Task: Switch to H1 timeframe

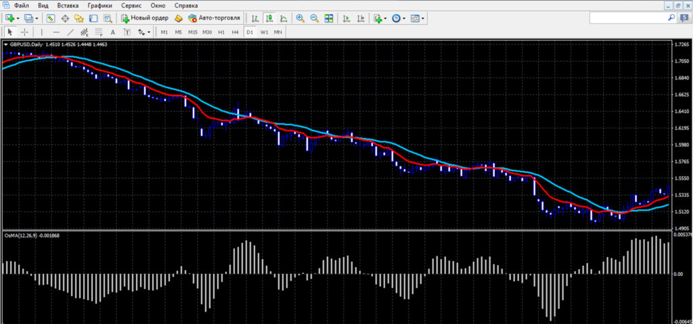Action: (x=221, y=32)
